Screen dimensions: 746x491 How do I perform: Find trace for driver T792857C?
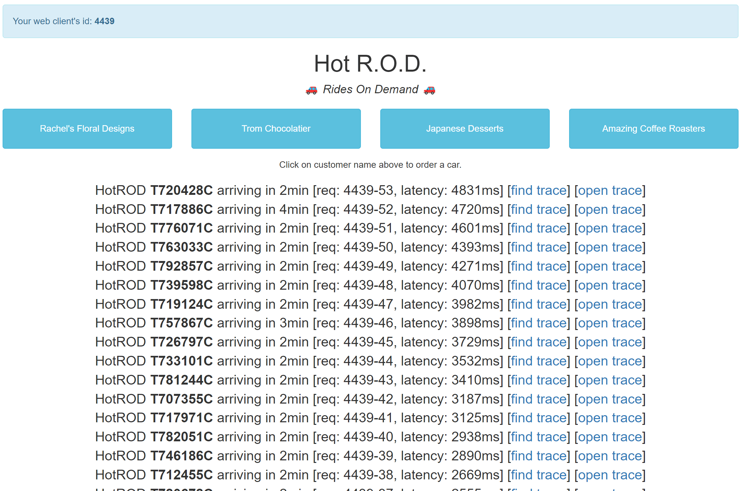[x=539, y=266]
